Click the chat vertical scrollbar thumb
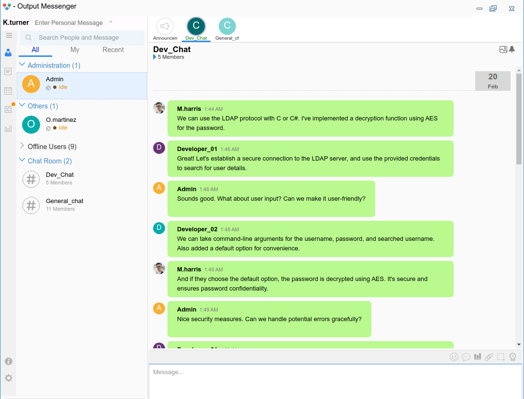This screenshot has height=399, width=524. coord(519,119)
